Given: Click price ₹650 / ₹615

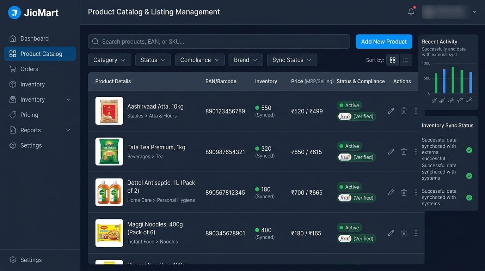Looking at the screenshot, I should point(307,152).
